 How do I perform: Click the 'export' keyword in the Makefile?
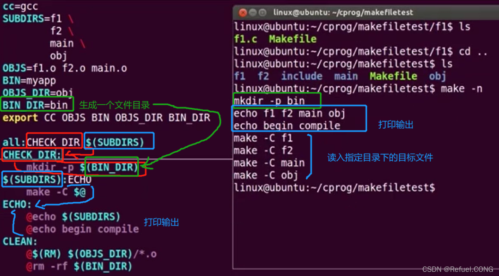click(20, 118)
